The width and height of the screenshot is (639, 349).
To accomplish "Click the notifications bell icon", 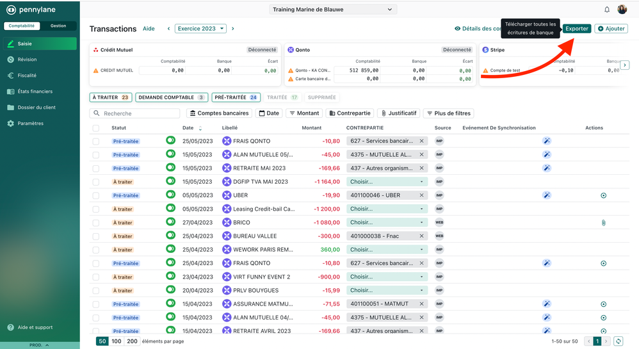I will [x=607, y=10].
